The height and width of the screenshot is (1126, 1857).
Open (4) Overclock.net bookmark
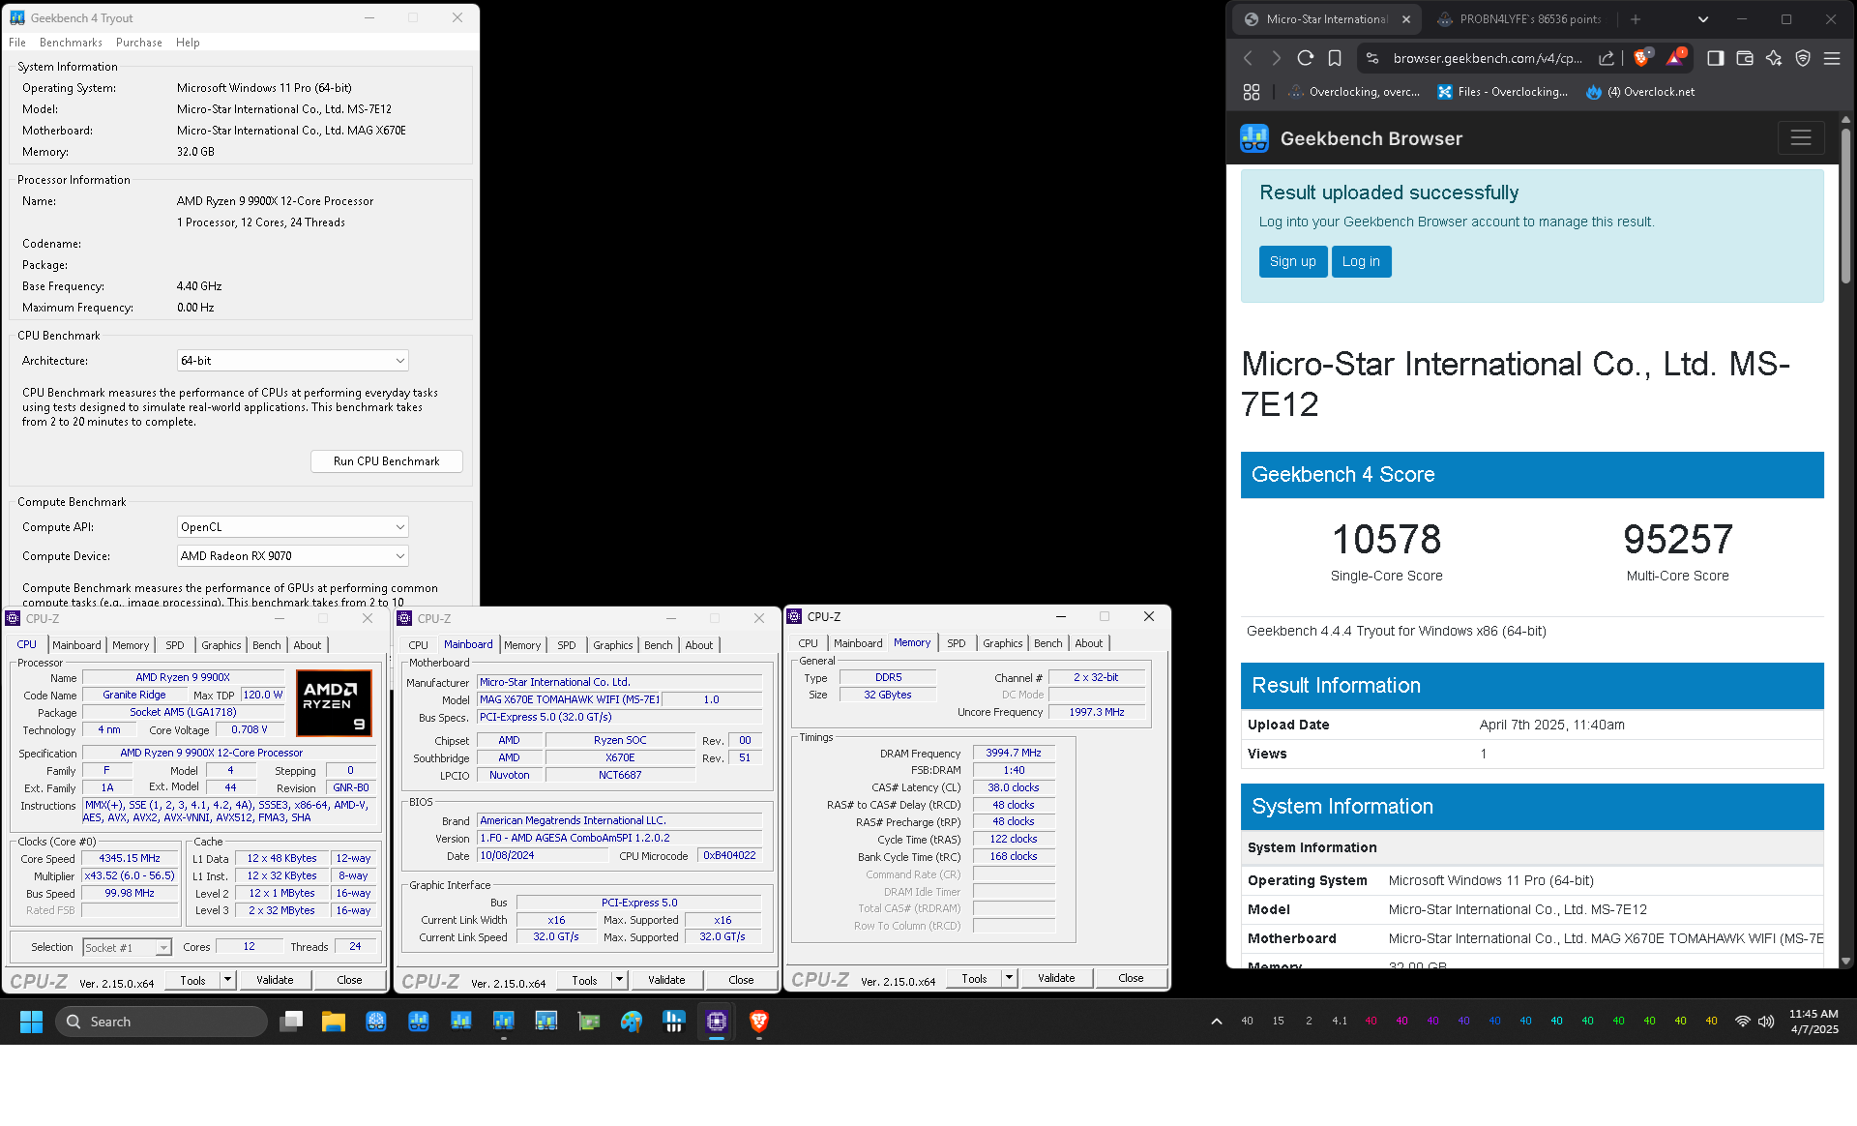1640,92
